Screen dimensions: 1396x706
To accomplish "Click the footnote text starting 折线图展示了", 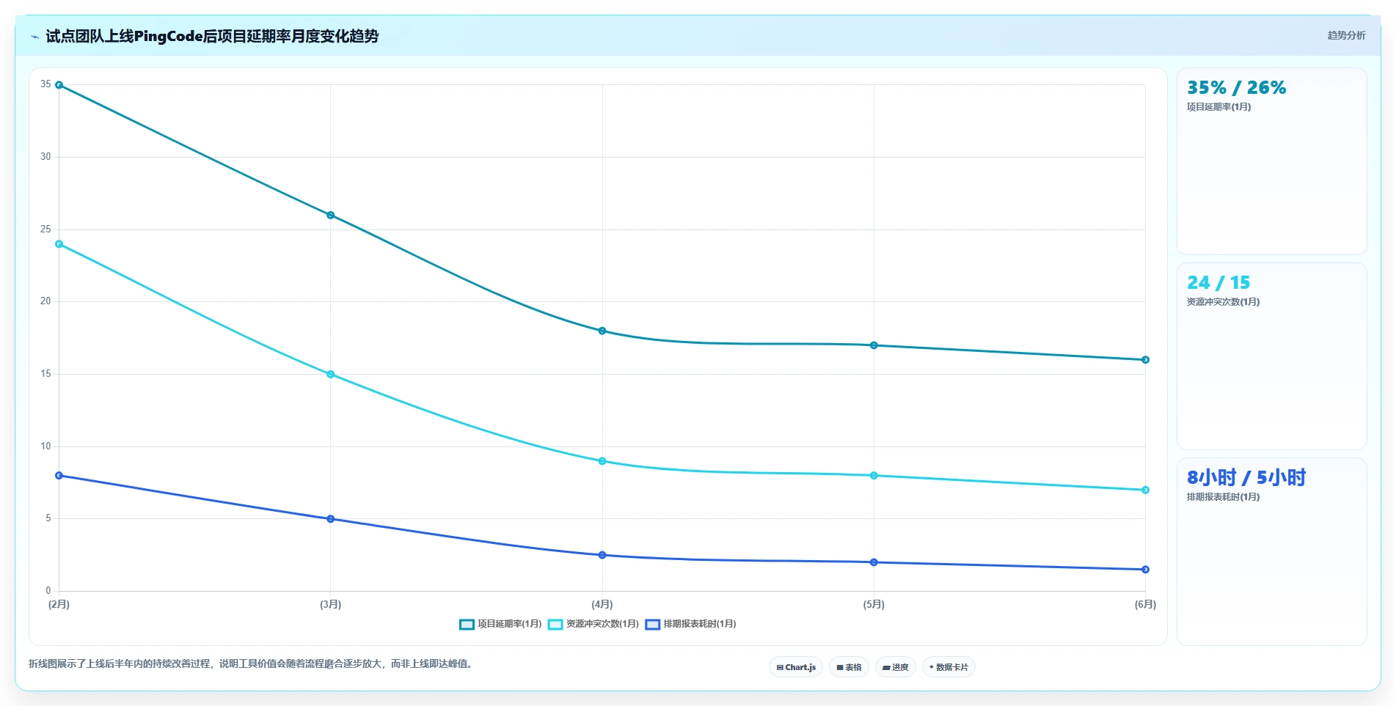I will tap(252, 664).
